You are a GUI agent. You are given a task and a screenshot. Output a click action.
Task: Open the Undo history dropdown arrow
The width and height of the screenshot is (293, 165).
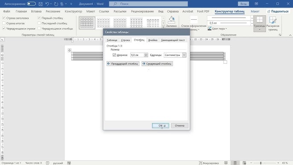pyautogui.click(x=51, y=4)
